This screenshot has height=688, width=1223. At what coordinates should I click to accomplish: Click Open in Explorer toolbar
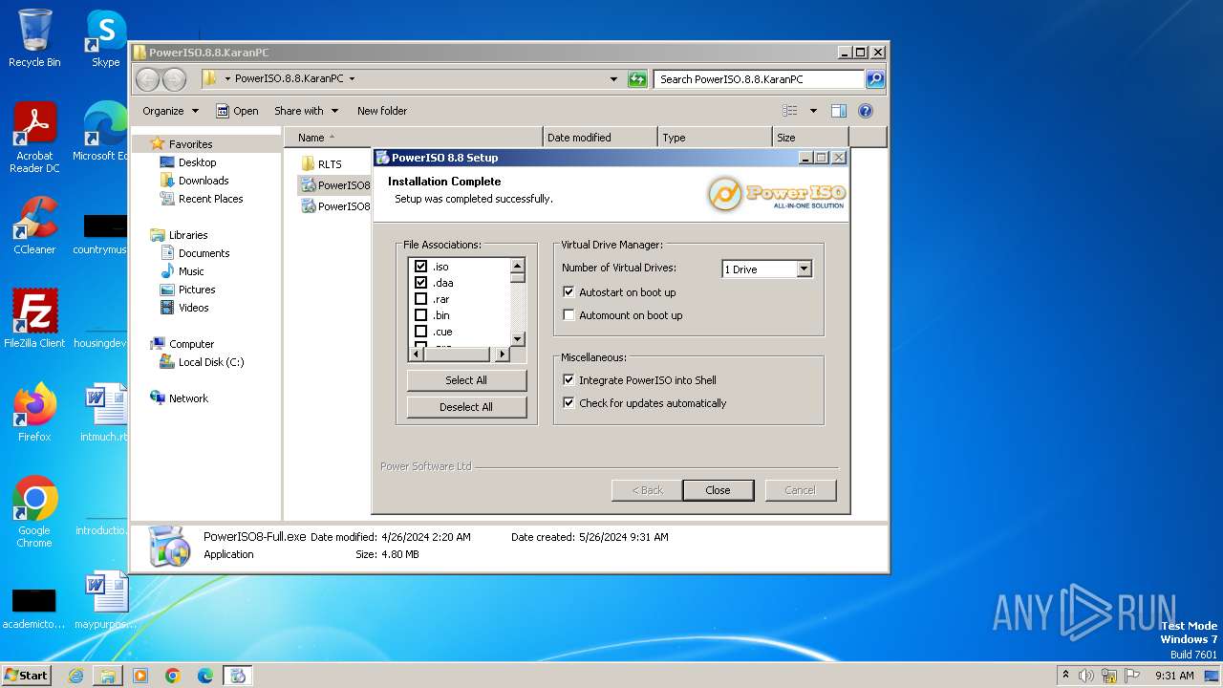(x=237, y=111)
